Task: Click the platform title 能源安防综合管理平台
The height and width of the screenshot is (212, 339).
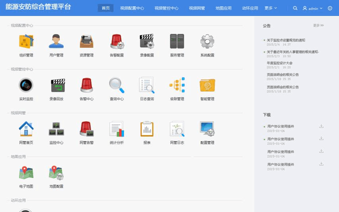Action: coord(38,7)
